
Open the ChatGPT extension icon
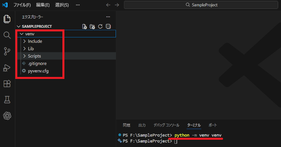(x=7, y=116)
